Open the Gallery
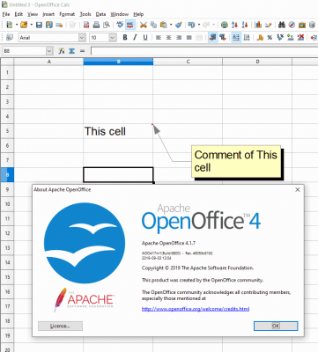Viewport: 318px width, 352px height. [x=302, y=25]
